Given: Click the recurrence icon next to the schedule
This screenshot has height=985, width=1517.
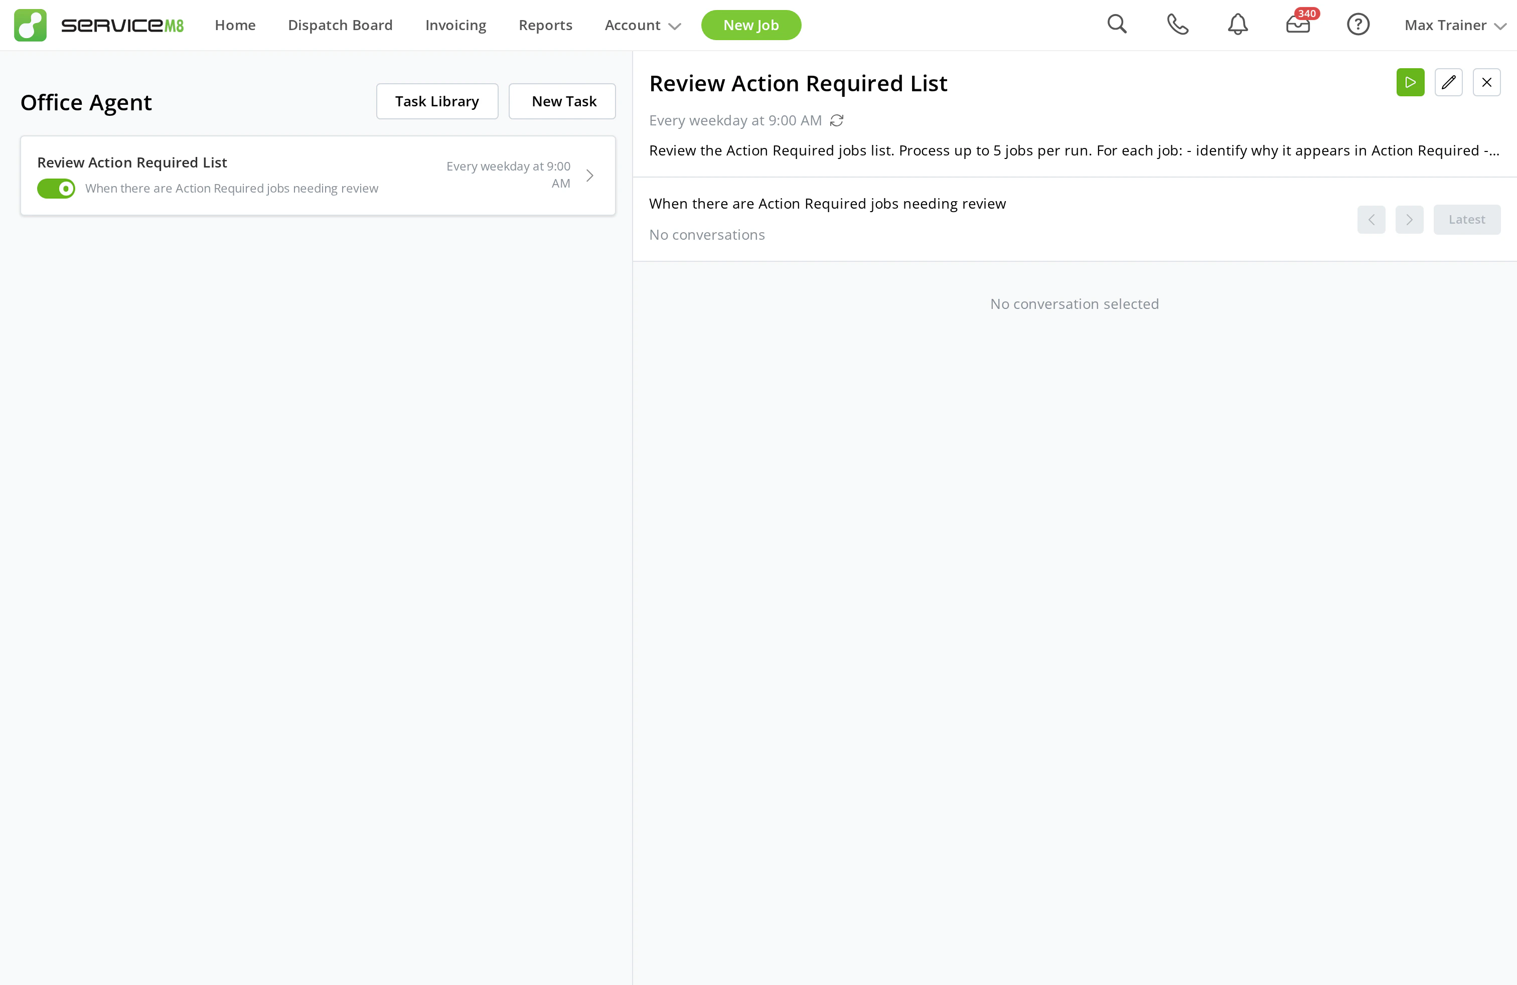Looking at the screenshot, I should tap(836, 120).
